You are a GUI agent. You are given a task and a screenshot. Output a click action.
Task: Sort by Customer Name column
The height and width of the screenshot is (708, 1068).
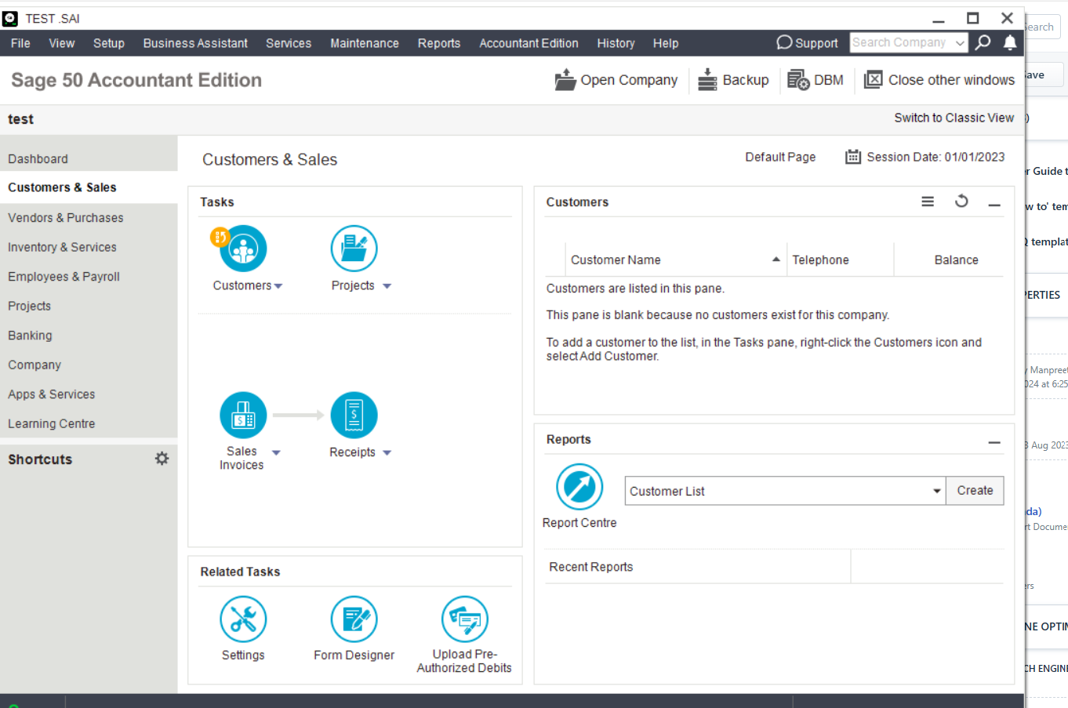(676, 260)
